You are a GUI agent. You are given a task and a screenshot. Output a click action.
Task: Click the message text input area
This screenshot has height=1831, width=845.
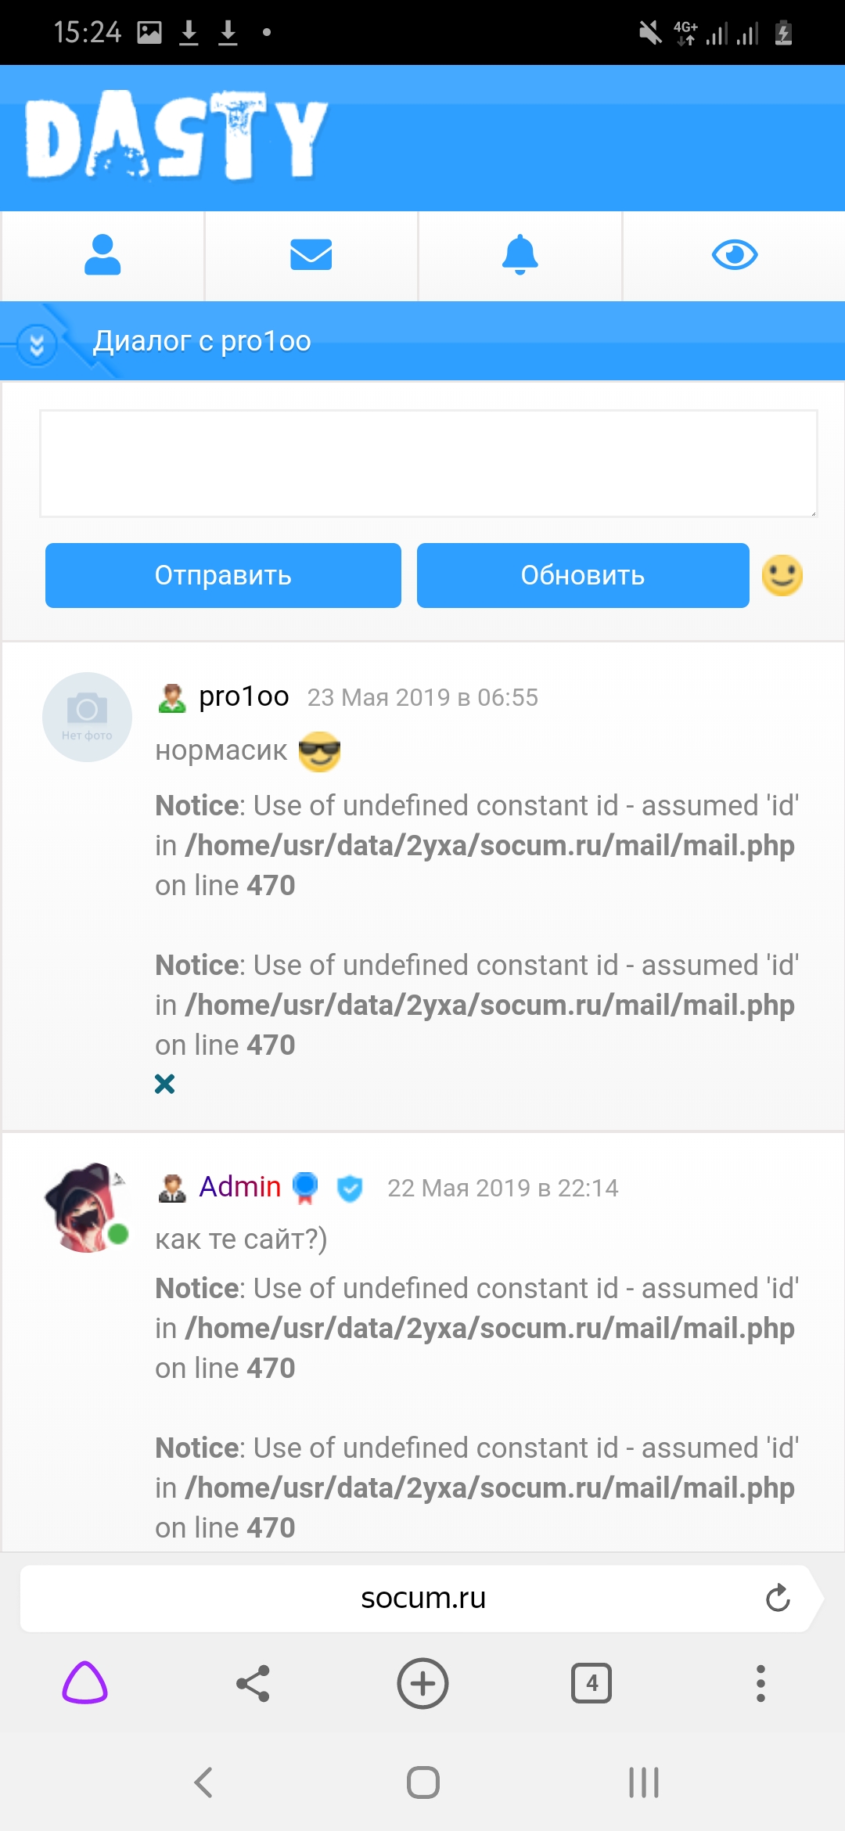click(x=428, y=463)
